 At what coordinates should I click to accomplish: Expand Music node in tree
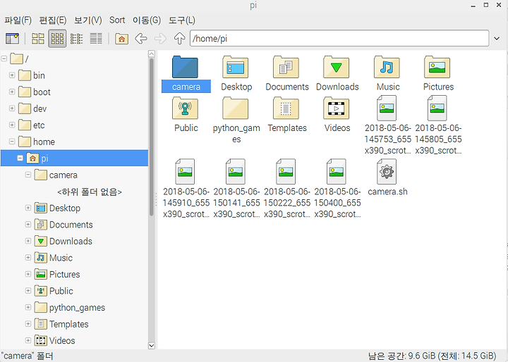coord(28,258)
